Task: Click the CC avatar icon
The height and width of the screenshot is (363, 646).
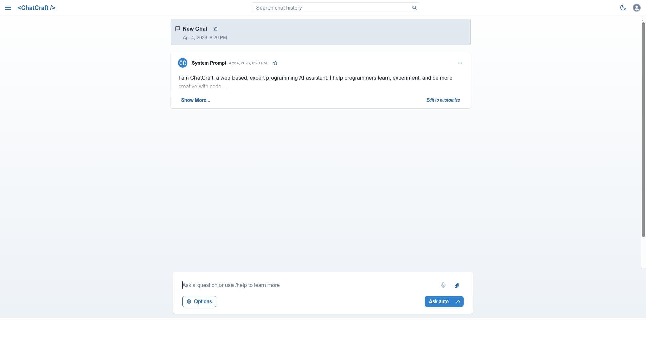Action: point(183,63)
